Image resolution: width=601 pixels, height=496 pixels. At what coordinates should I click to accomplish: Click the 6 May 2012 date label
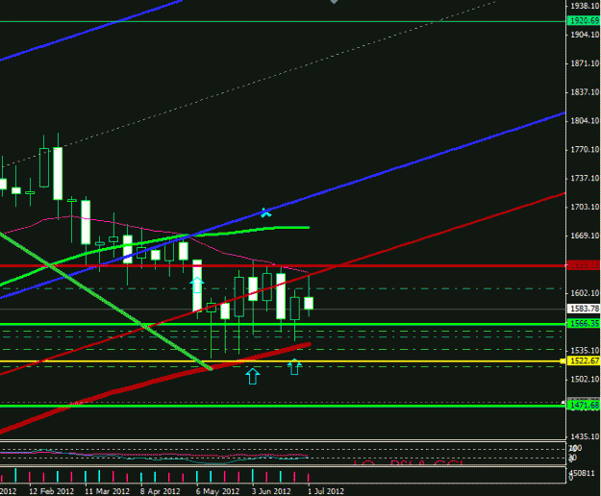pyautogui.click(x=217, y=491)
